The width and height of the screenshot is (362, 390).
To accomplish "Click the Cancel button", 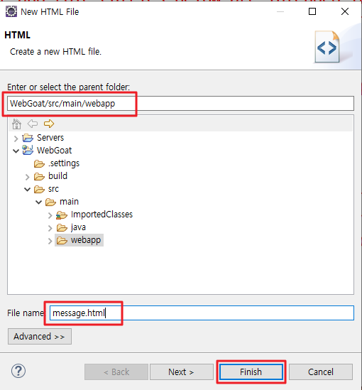I will (x=321, y=372).
